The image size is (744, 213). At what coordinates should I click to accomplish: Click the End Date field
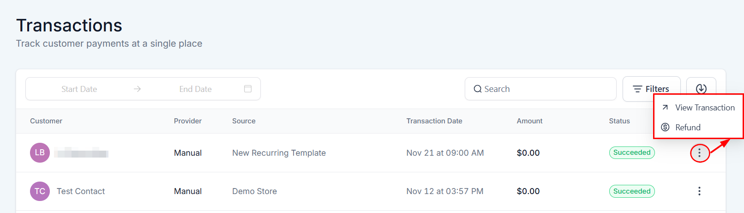[195, 89]
